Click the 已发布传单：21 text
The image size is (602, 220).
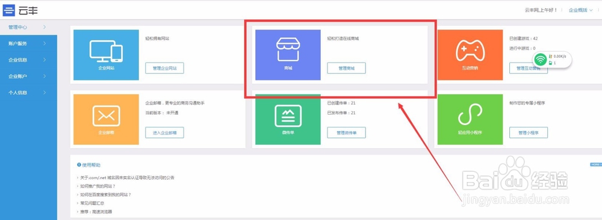[x=341, y=112]
